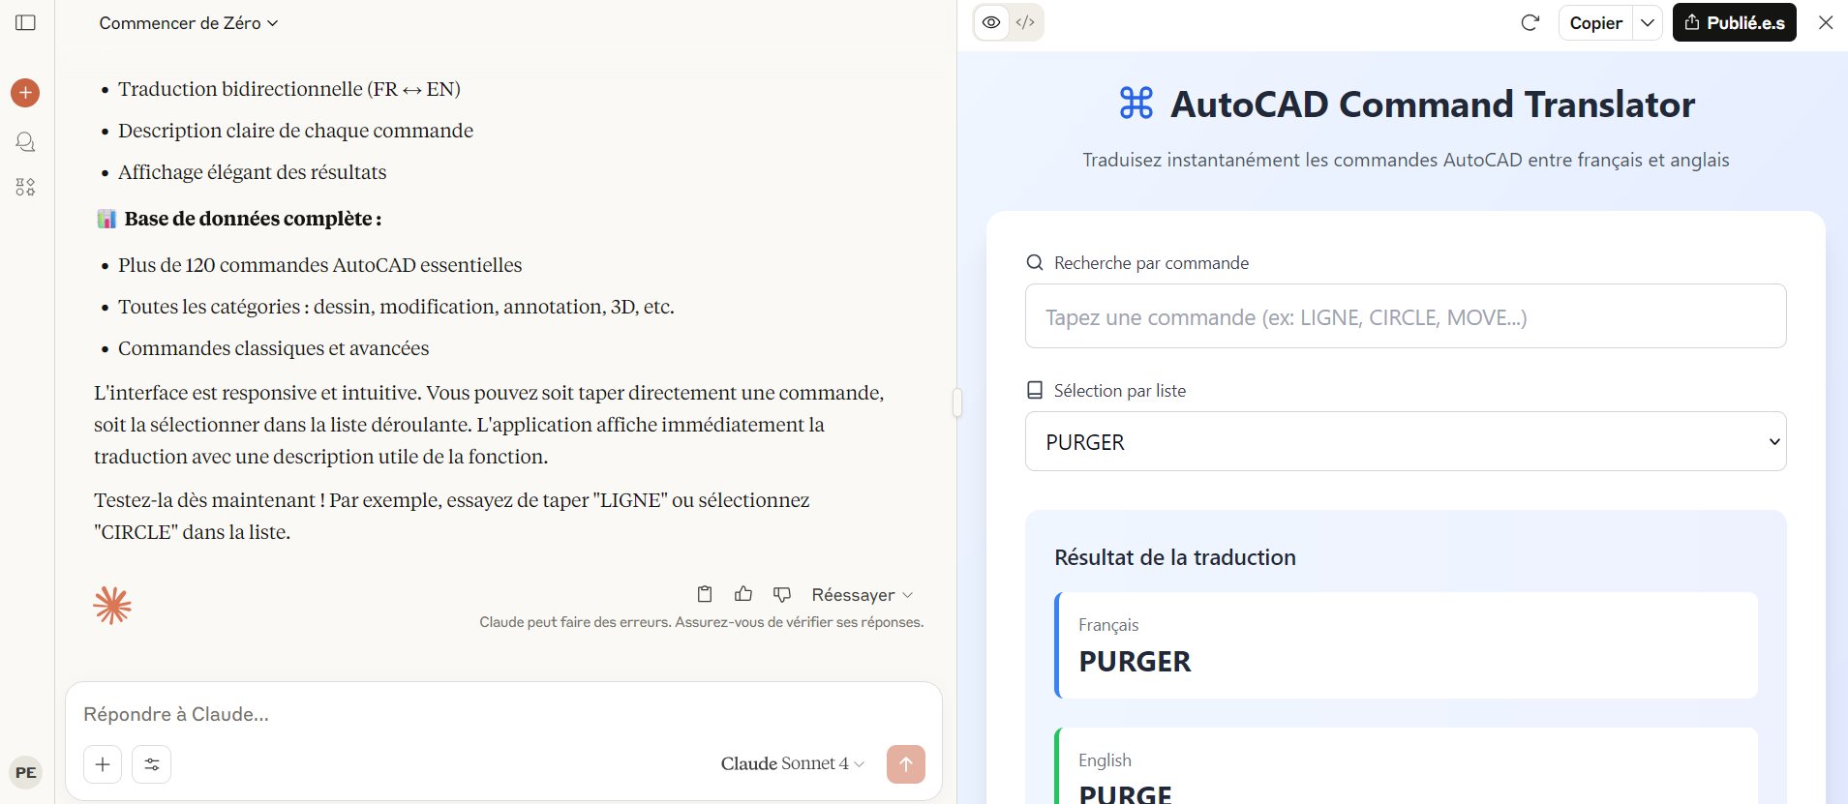Click the Plus de 120 commandes bullet
Screen dimensions: 1848x804
tap(319, 265)
